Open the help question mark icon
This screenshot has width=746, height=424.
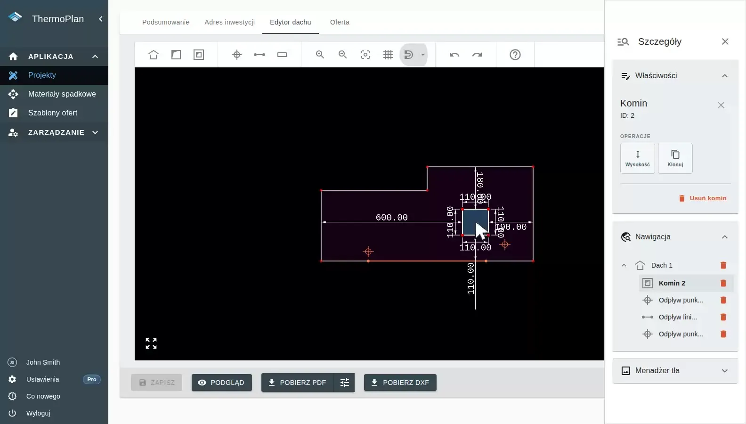pos(515,55)
